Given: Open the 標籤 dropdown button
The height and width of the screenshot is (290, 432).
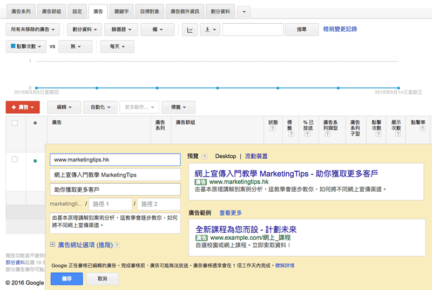Looking at the screenshot, I should click(x=178, y=107).
